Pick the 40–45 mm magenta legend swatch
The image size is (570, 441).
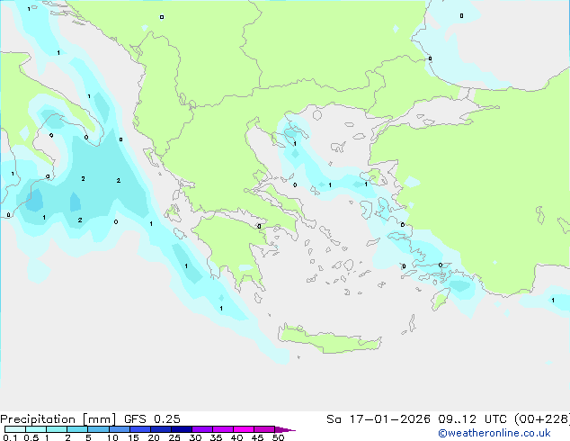coord(244,429)
